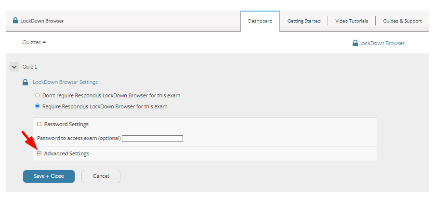Select Require Respondus LockDown Browser option
Viewport: 435px width, 199px height.
(x=38, y=106)
